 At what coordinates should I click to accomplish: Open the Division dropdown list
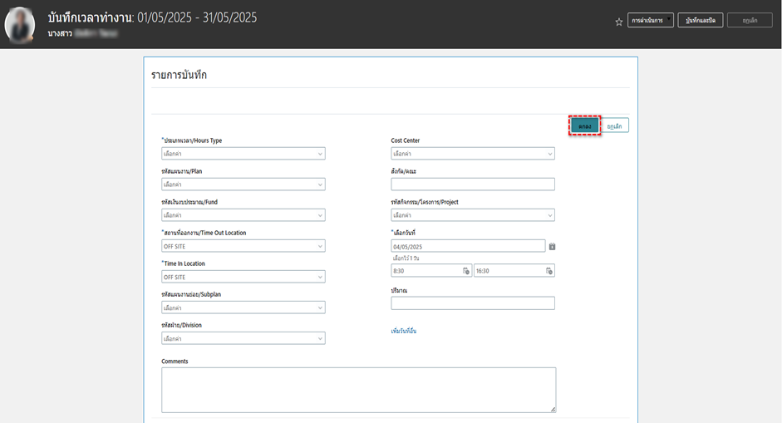(x=243, y=338)
